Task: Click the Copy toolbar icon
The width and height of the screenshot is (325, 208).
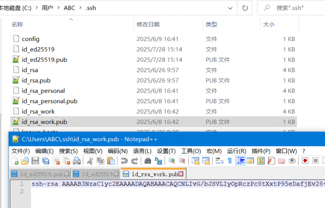Action: [x=100, y=161]
